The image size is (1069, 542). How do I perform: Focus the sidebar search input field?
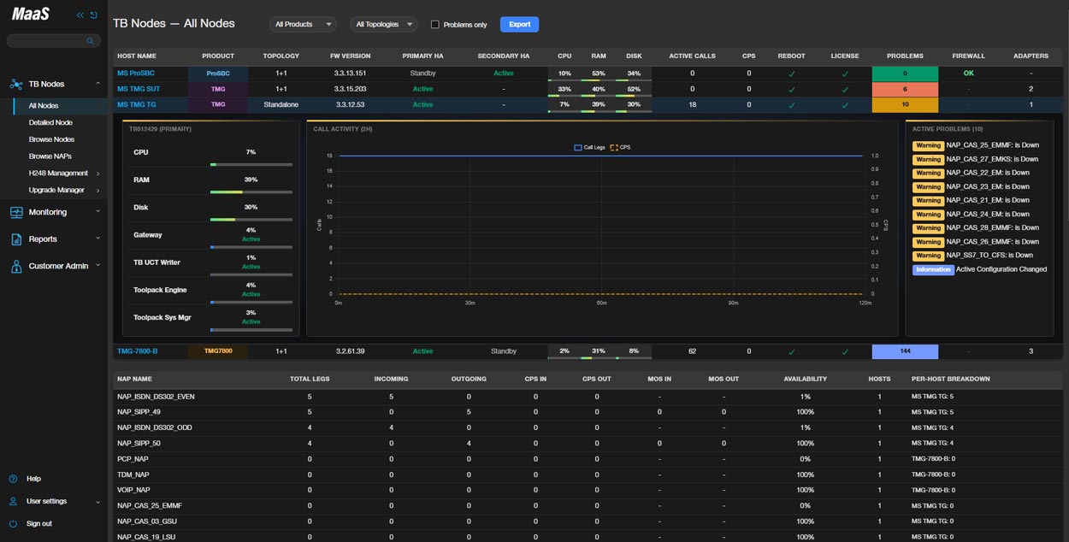tap(53, 41)
